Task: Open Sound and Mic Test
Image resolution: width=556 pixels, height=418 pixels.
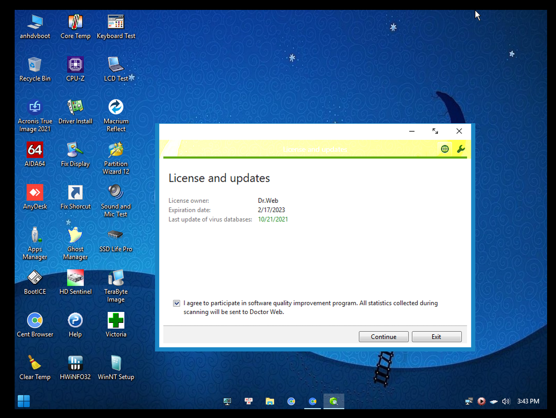Action: tap(116, 201)
